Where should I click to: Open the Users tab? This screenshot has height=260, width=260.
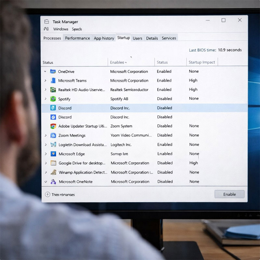pyautogui.click(x=137, y=38)
